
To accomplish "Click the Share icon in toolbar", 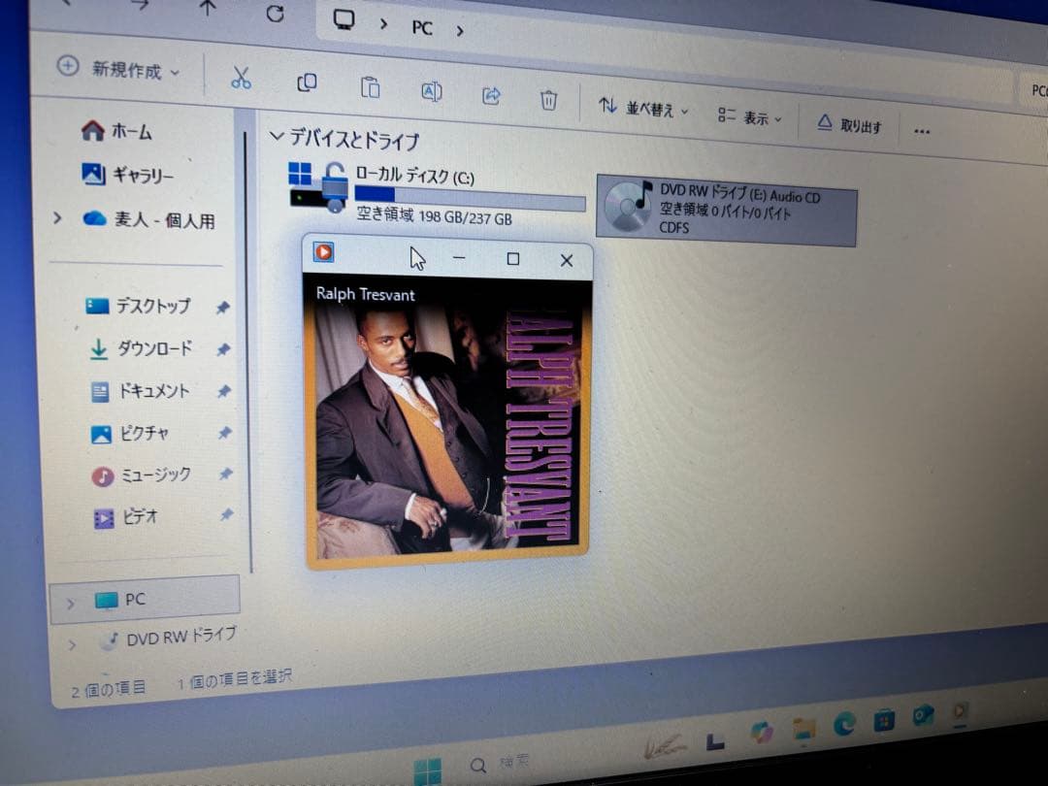I will click(491, 95).
